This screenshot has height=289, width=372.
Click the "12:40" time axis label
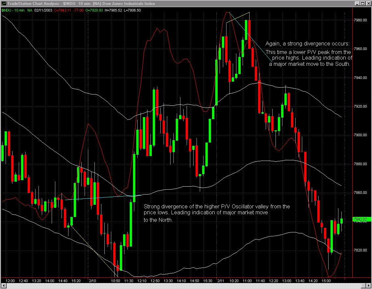[23, 281]
